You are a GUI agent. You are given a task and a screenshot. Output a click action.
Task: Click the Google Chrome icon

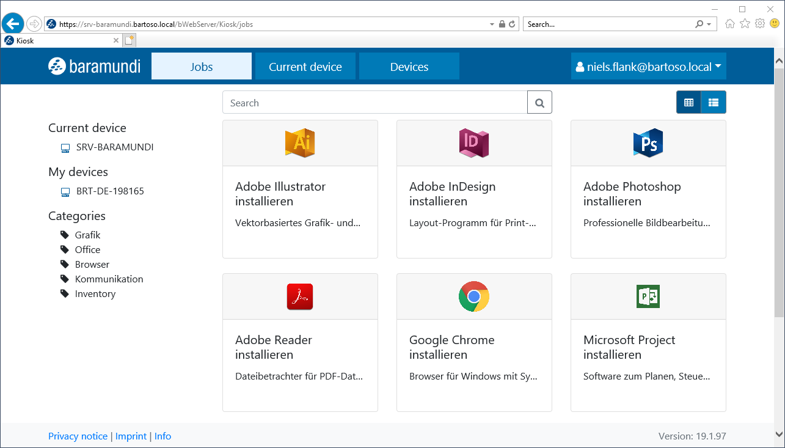pyautogui.click(x=474, y=296)
